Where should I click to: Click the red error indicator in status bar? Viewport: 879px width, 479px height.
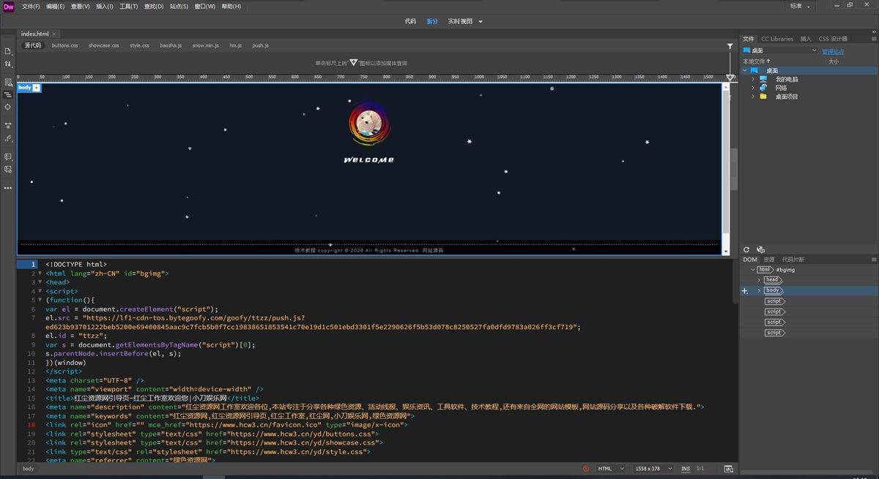coord(586,469)
